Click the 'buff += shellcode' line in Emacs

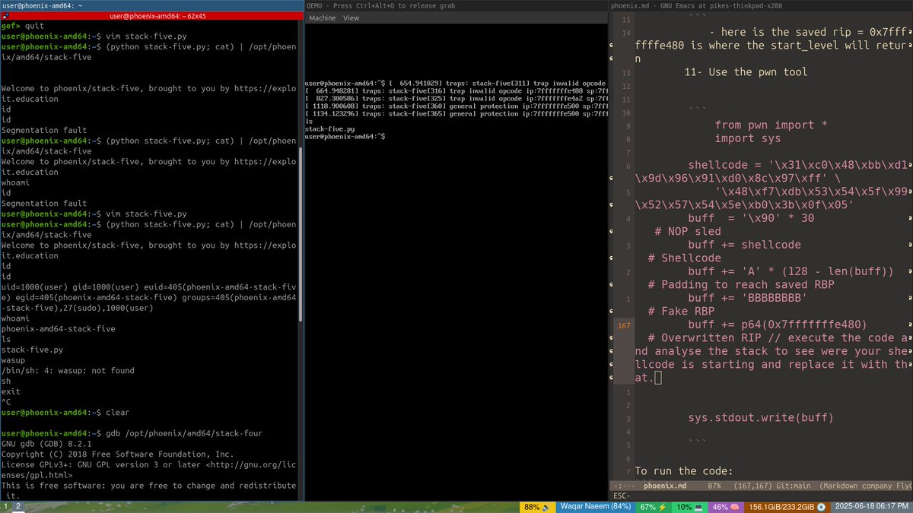click(x=744, y=245)
